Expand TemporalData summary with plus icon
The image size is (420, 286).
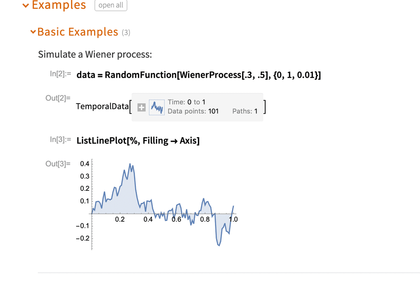(x=141, y=108)
